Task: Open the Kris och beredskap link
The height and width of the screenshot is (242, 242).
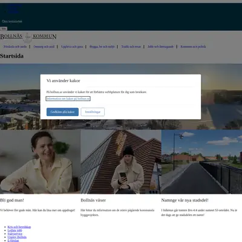Action: click(19, 227)
